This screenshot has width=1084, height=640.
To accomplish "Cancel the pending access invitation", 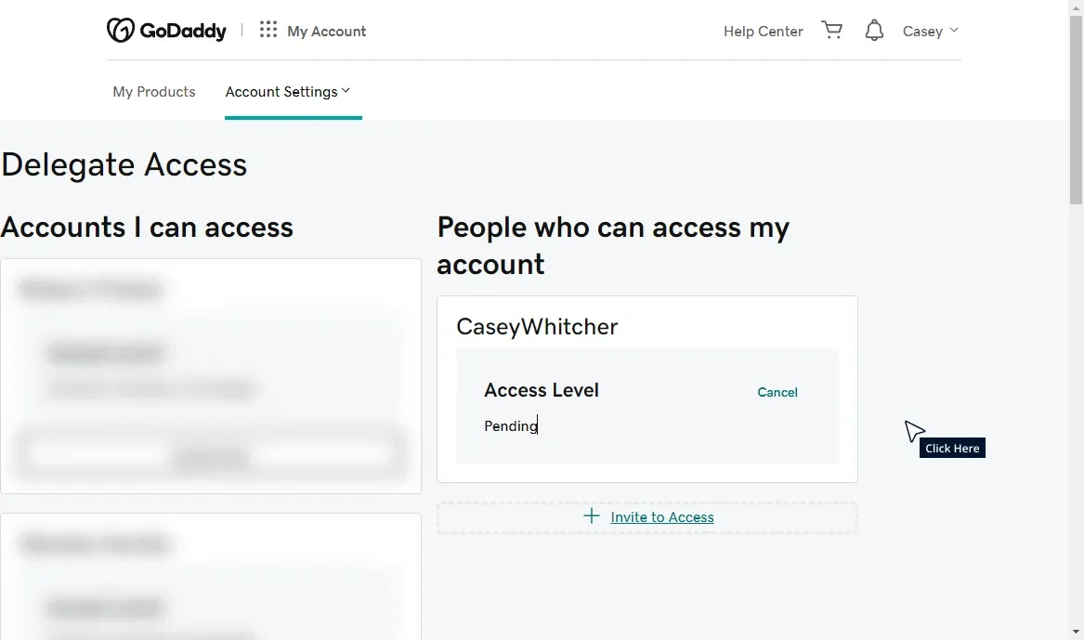I will point(777,391).
